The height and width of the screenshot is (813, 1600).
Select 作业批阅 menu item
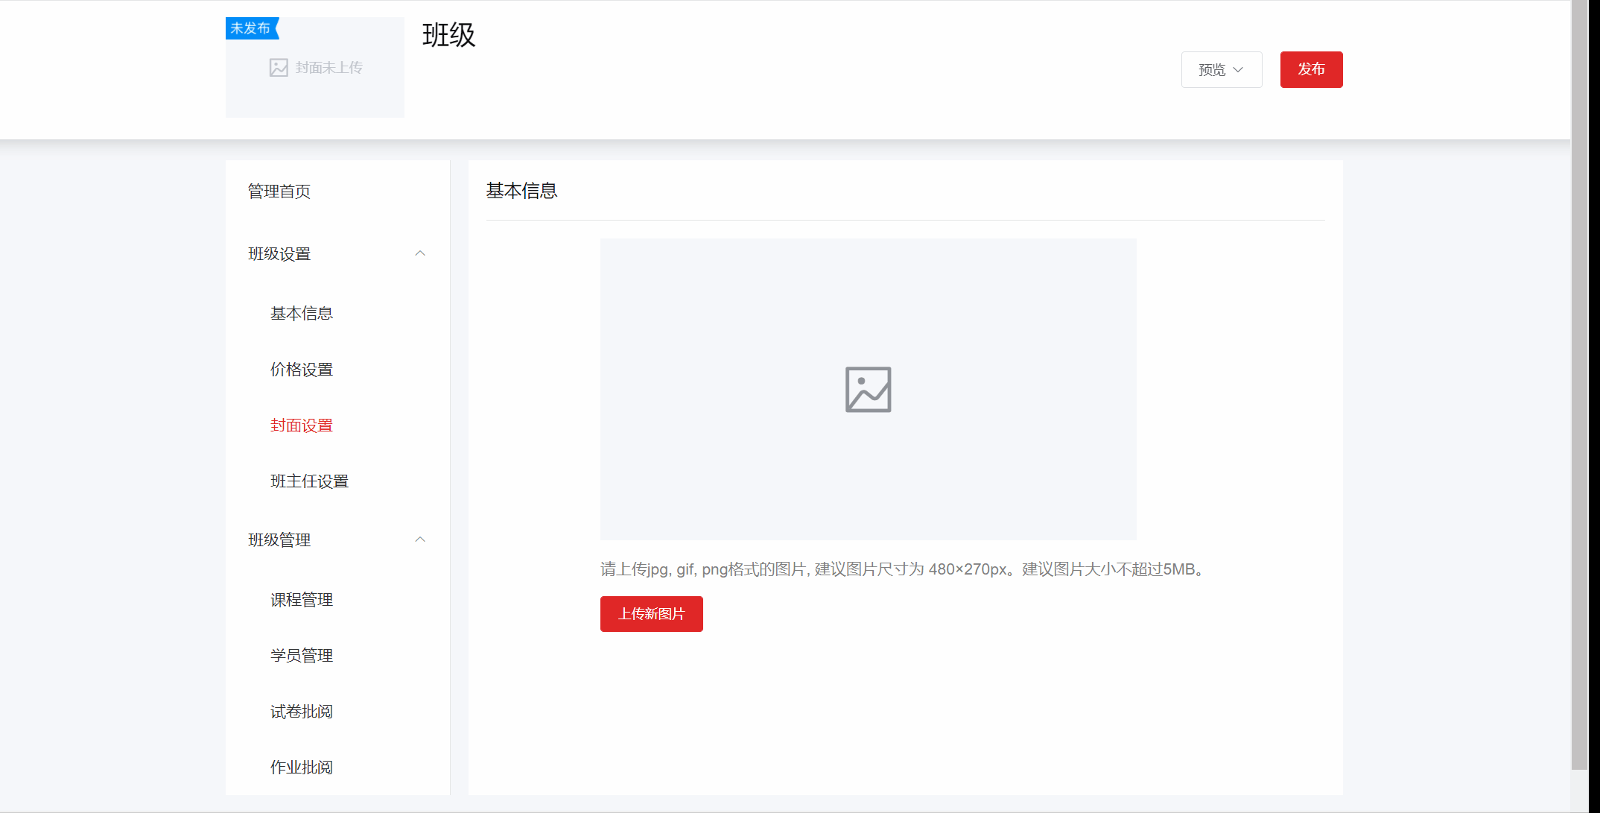(302, 768)
